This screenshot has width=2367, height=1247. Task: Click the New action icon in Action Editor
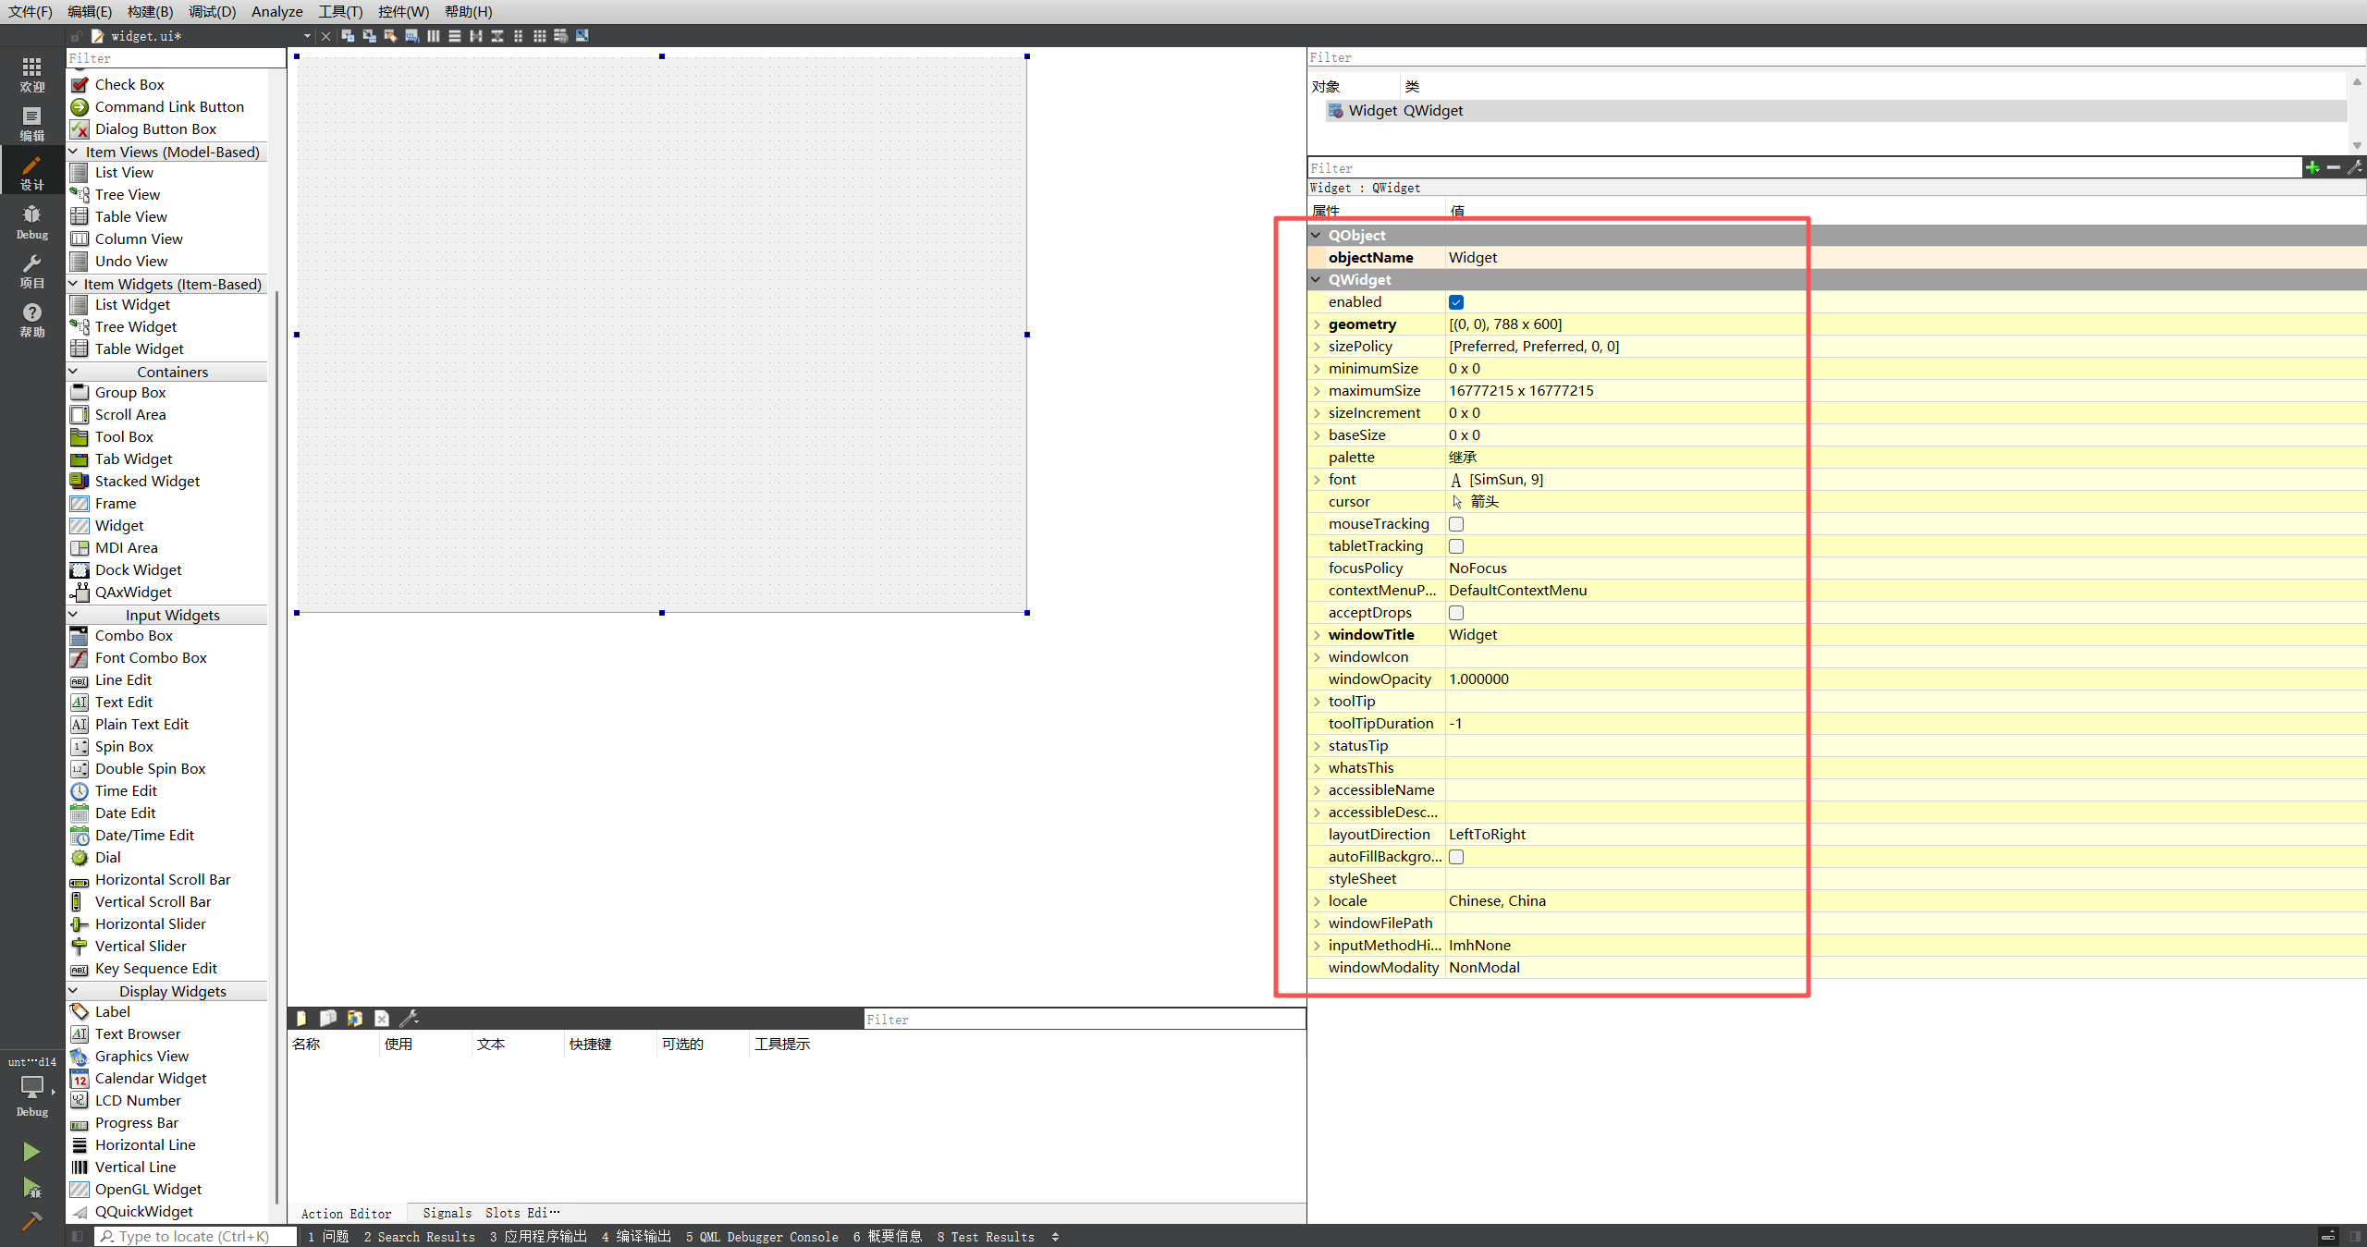301,1019
